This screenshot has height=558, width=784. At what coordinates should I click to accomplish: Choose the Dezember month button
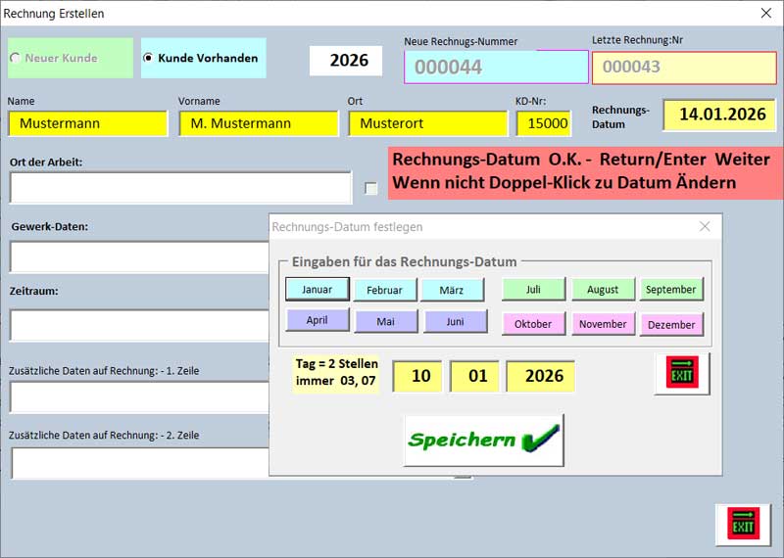[671, 324]
